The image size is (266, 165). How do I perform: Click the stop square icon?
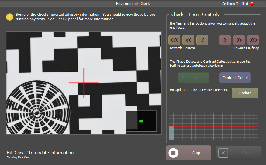tap(173, 153)
